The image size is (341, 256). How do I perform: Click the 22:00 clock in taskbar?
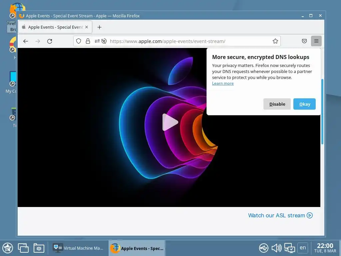click(325, 248)
